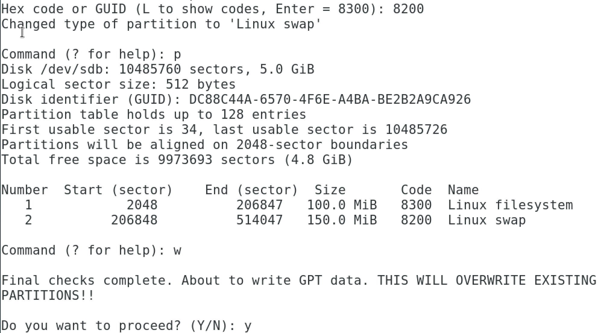Click the end sector 514047 value
Viewport: 604px width, 333px height.
tap(259, 220)
